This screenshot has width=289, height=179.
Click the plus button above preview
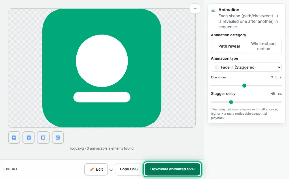tap(195, 9)
